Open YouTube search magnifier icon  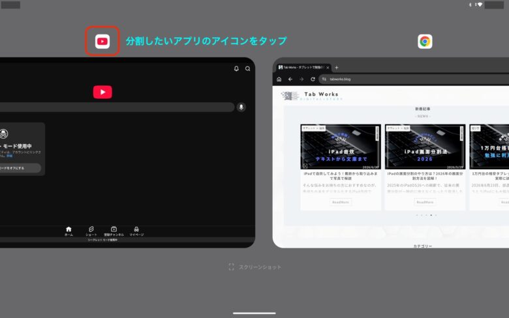click(248, 68)
